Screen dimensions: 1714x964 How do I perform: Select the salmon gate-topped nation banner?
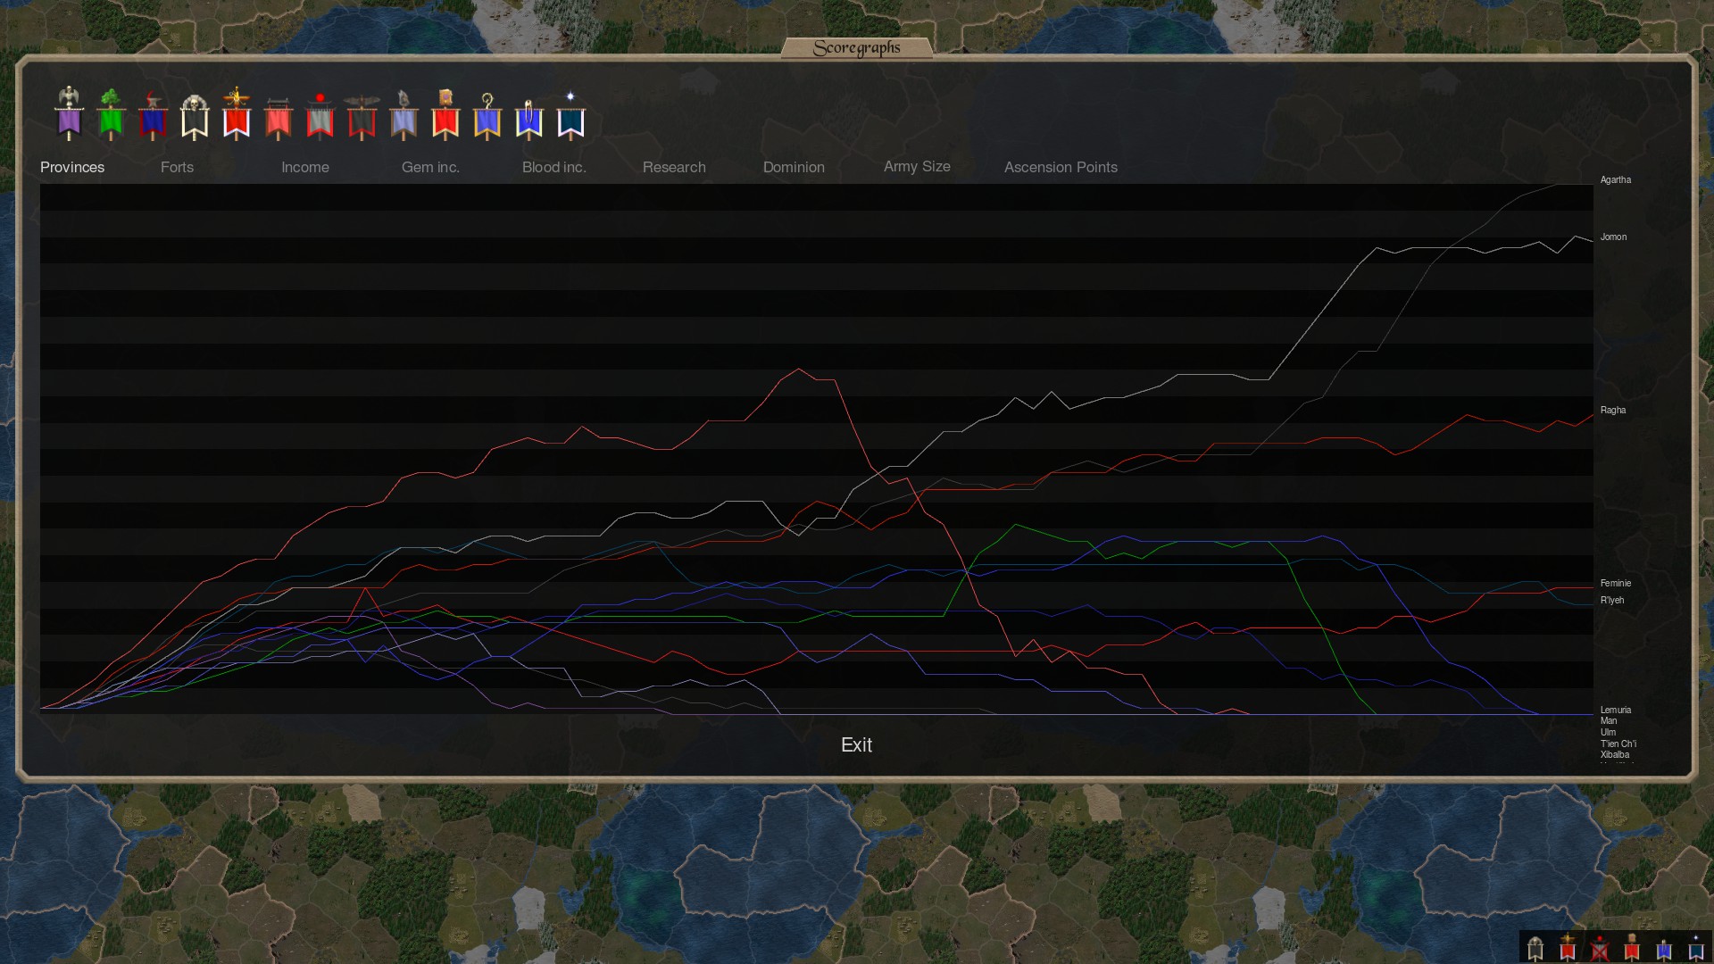point(279,118)
